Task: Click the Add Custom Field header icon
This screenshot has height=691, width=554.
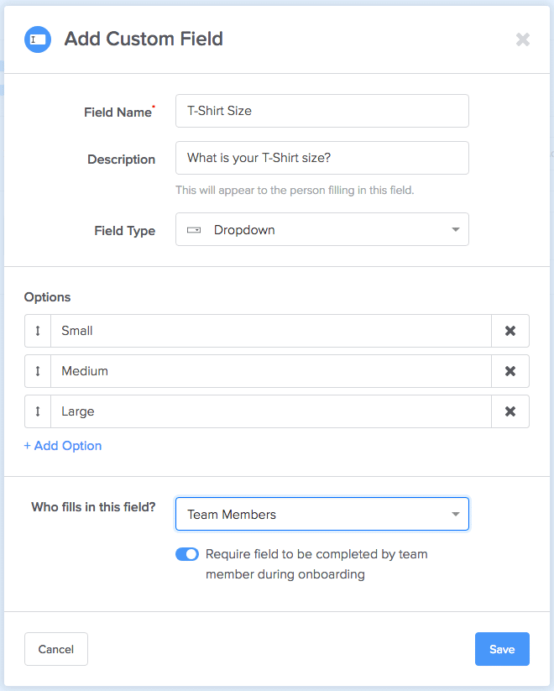Action: pyautogui.click(x=37, y=39)
